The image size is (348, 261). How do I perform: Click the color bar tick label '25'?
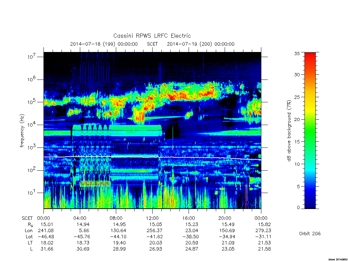297,97
